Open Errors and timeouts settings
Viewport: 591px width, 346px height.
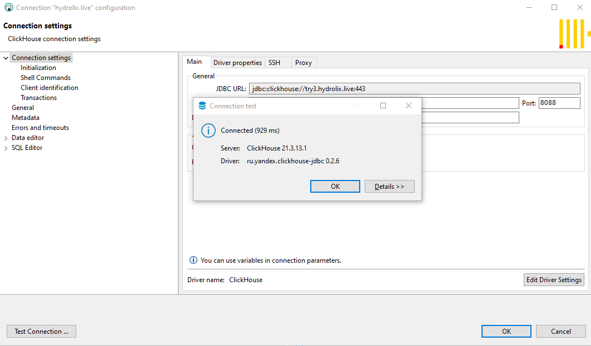pyautogui.click(x=40, y=128)
